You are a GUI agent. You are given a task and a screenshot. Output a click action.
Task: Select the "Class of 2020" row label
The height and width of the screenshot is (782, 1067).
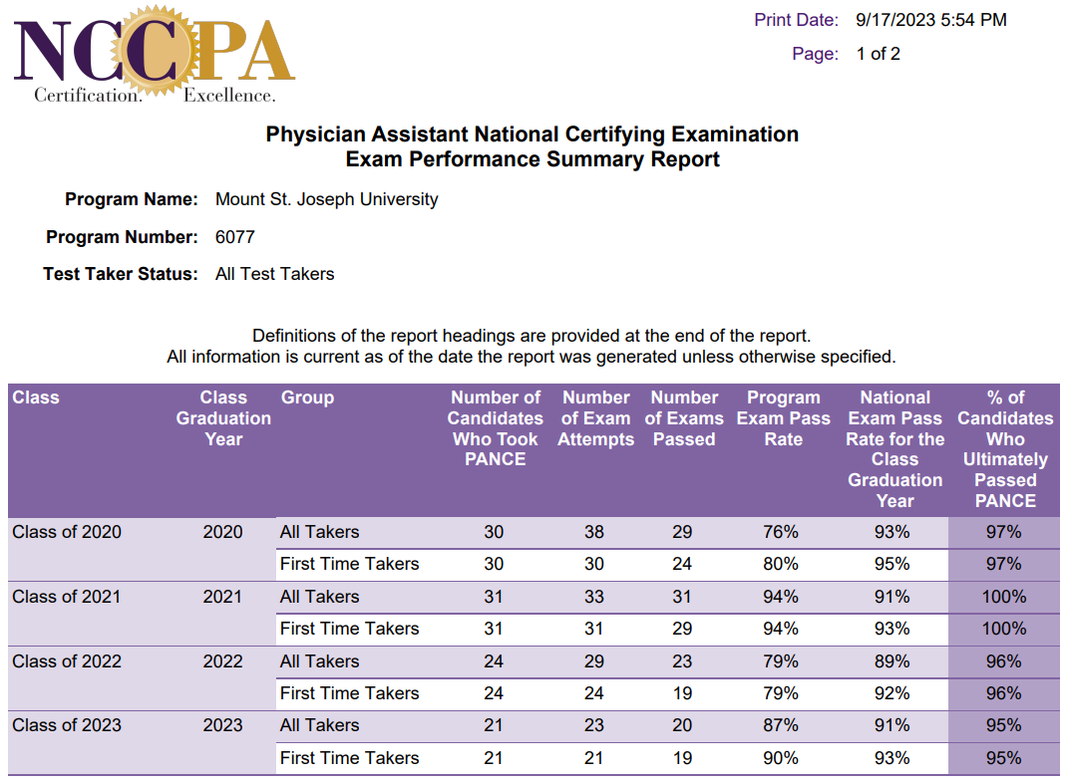click(x=67, y=532)
